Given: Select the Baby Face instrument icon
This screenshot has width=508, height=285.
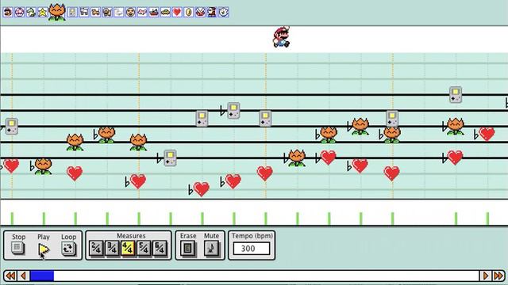Looking at the screenshot, I should pos(130,13).
